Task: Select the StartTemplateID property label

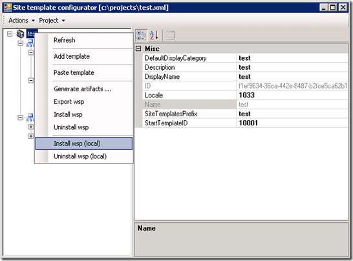Action: click(189, 123)
